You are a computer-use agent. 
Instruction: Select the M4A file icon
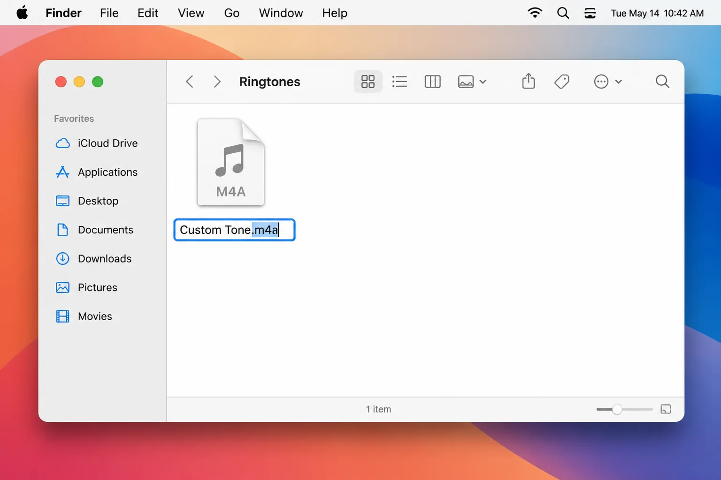tap(230, 162)
